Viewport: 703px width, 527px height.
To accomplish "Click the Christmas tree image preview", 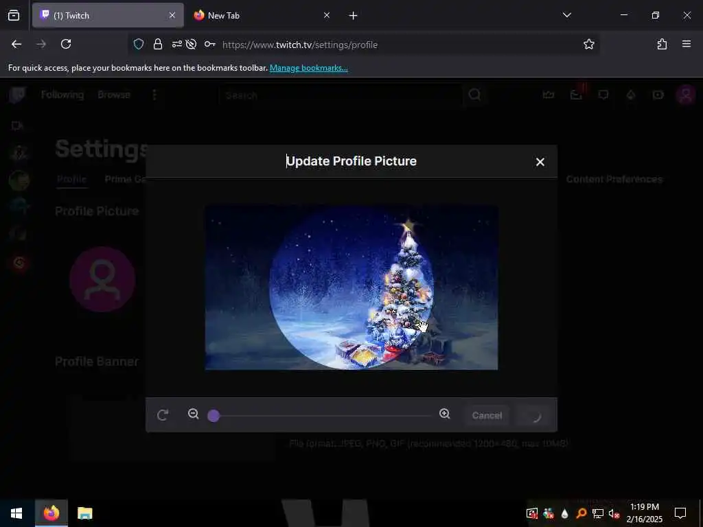I will (x=351, y=288).
